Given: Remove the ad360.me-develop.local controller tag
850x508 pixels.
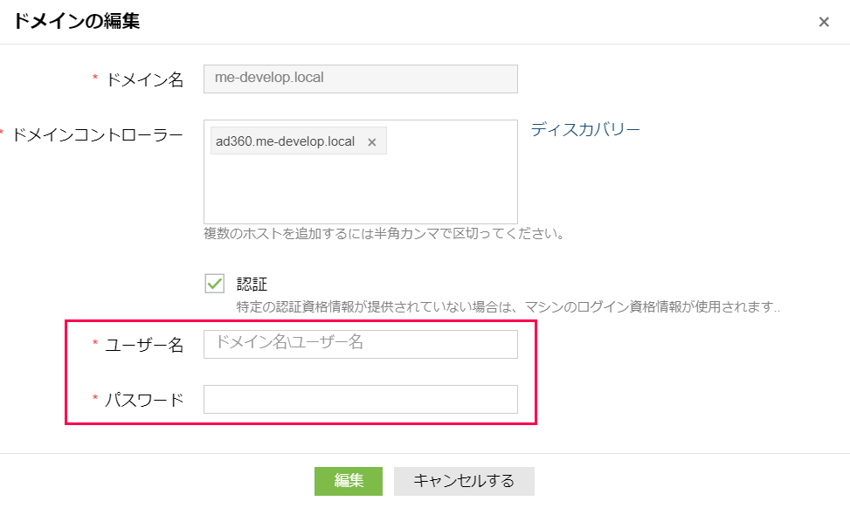Looking at the screenshot, I should pyautogui.click(x=371, y=142).
